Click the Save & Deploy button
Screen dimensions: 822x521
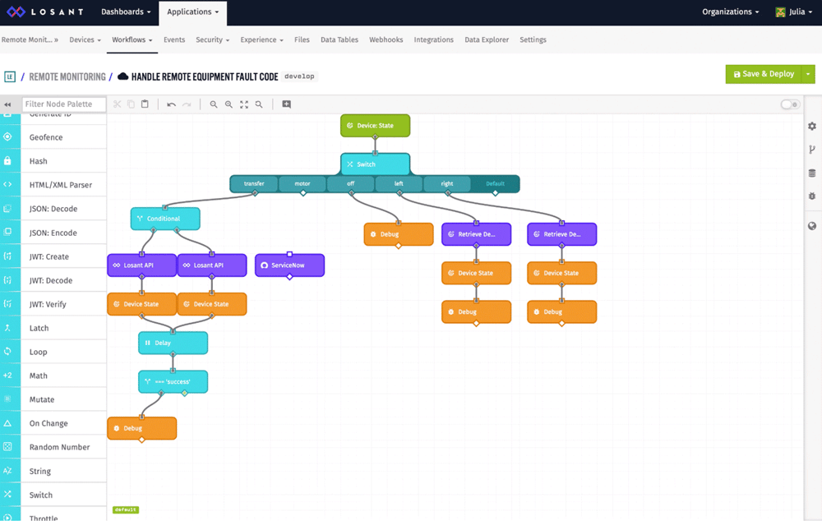[x=764, y=74]
